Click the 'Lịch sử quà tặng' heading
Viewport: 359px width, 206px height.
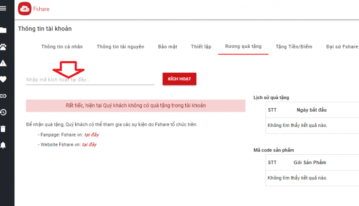pyautogui.click(x=271, y=98)
